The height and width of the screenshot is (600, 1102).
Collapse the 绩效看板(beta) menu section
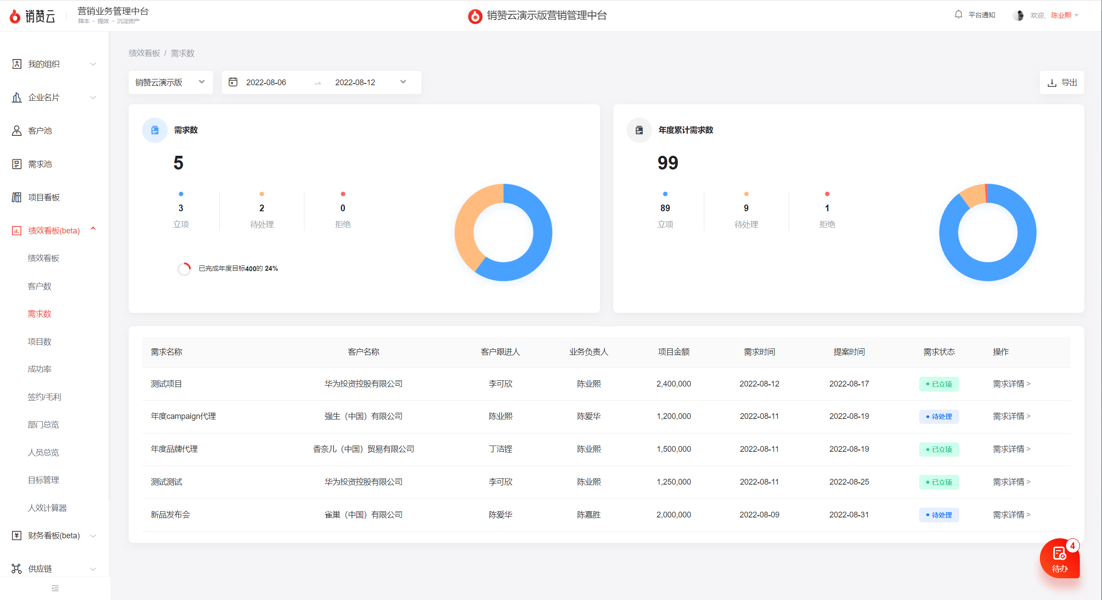click(53, 231)
